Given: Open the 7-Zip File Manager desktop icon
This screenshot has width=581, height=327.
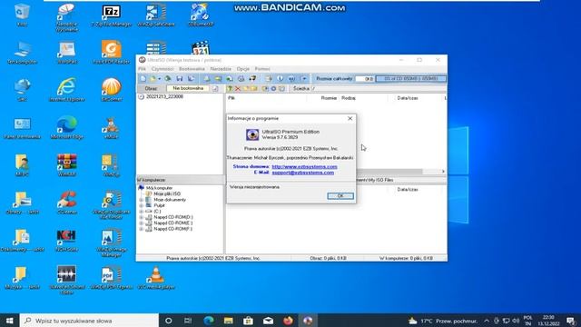Looking at the screenshot, I should click(111, 15).
